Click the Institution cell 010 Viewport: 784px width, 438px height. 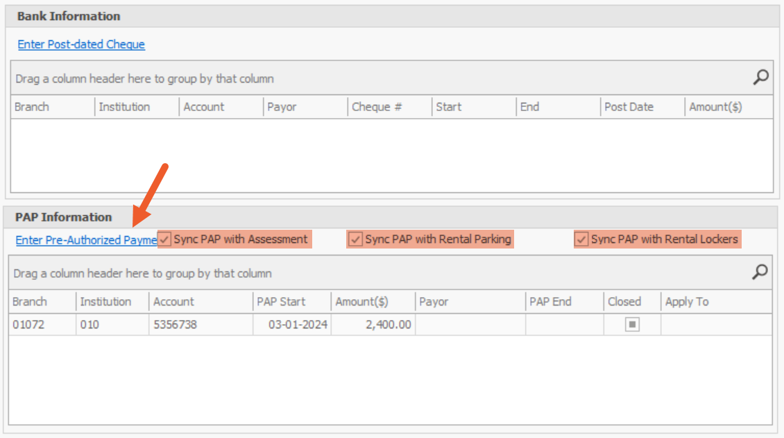point(90,325)
